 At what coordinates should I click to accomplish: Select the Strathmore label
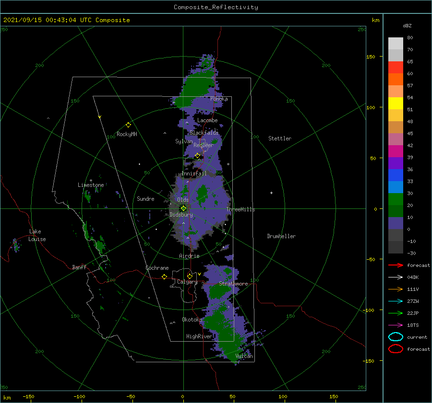click(x=233, y=284)
